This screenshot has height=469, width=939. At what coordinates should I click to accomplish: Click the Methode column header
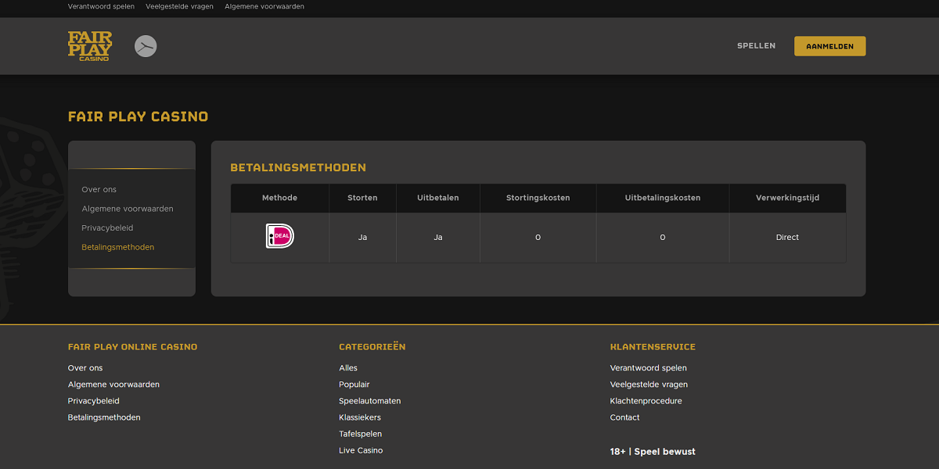[x=279, y=198]
